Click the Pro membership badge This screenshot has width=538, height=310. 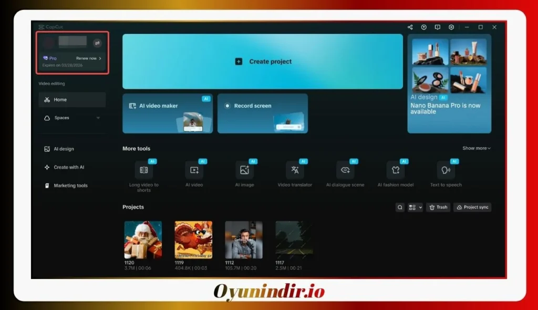coord(50,58)
